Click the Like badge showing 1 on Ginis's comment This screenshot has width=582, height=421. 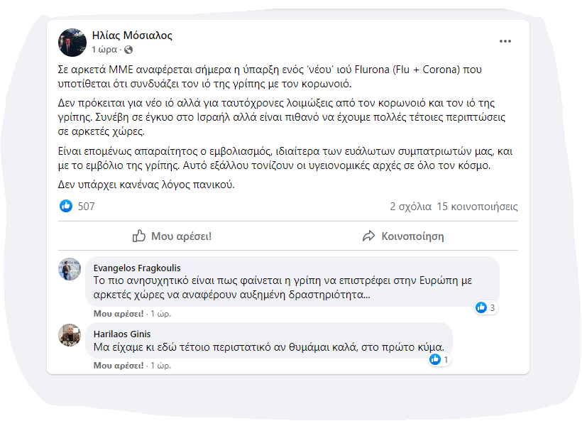coord(438,359)
